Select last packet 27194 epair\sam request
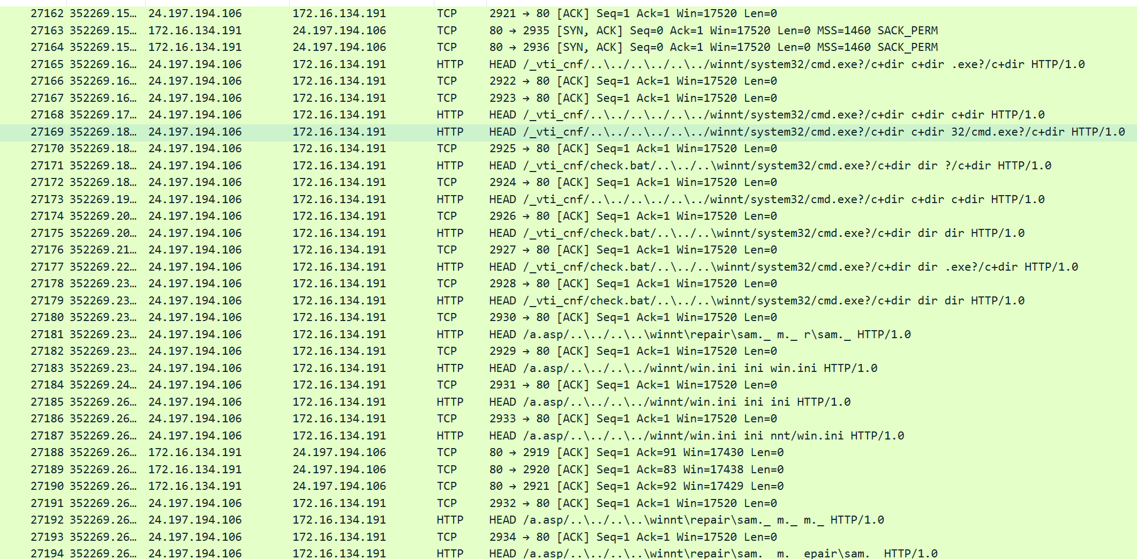Screen dimensions: 1137x559 pos(568,553)
